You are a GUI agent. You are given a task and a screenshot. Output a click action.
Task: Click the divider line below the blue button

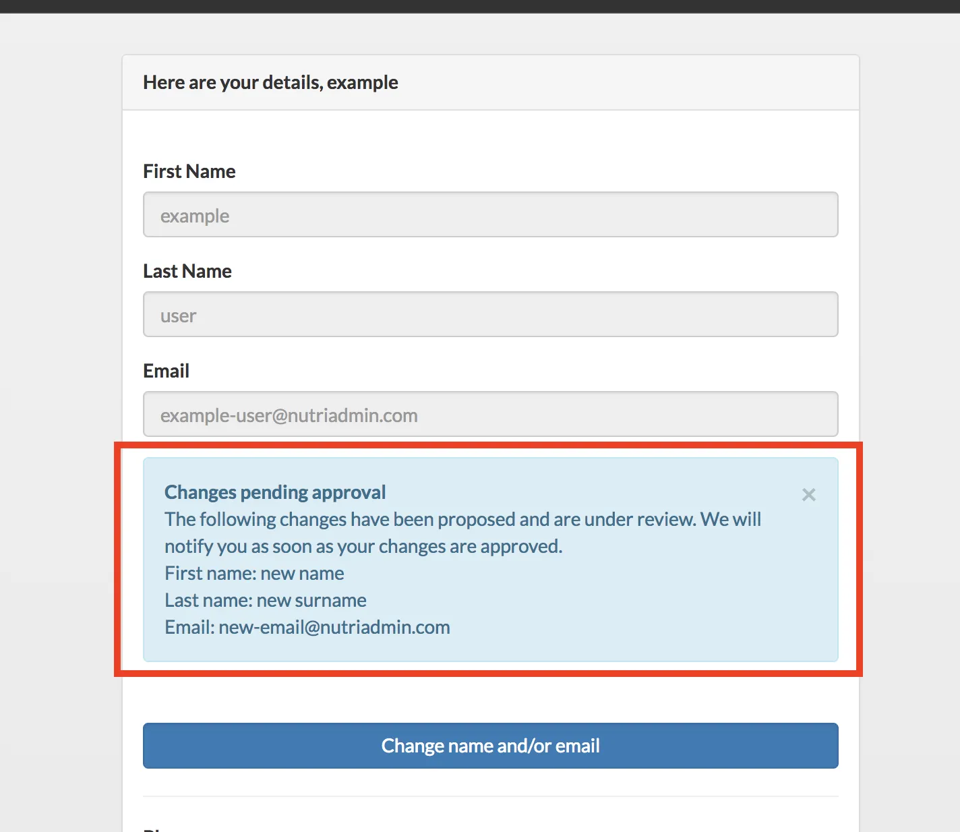pos(490,796)
